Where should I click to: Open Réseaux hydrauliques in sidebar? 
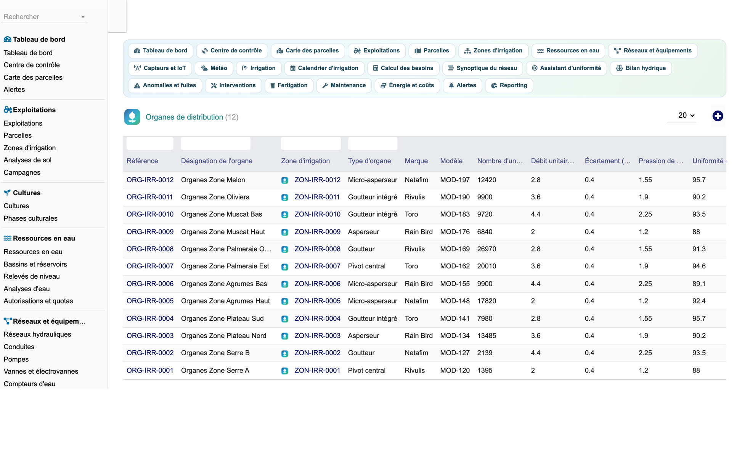(x=37, y=334)
